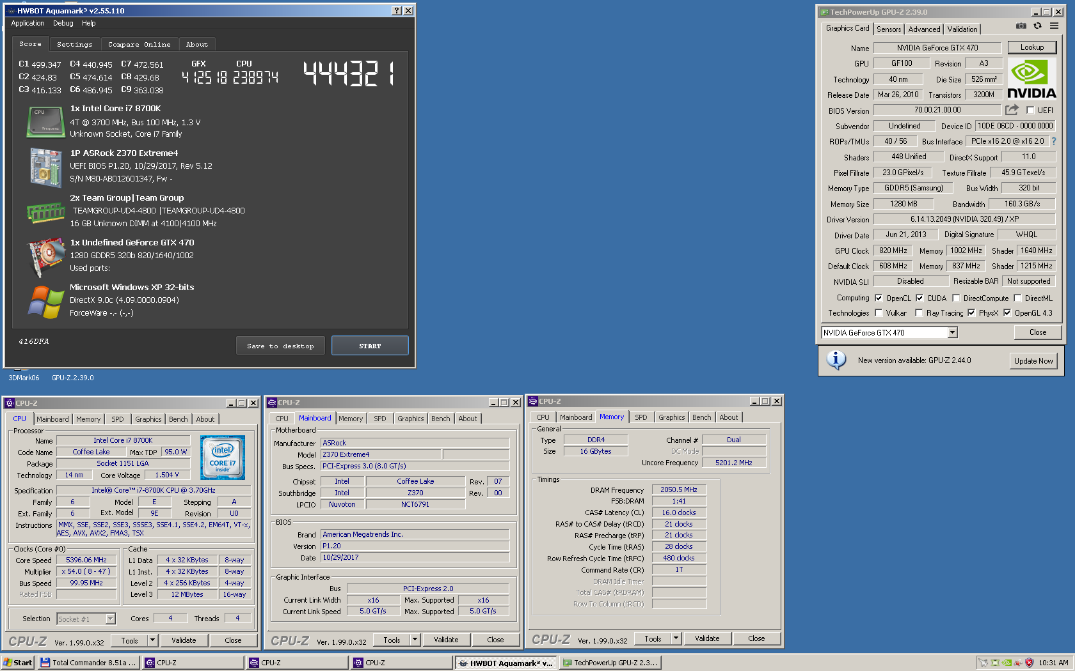Click Update Now for GPU-Z
Viewport: 1075px width, 671px height.
tap(1033, 360)
